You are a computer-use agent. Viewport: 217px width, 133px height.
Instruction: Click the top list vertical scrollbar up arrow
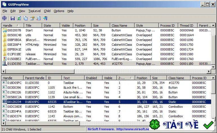pyautogui.click(x=213, y=26)
